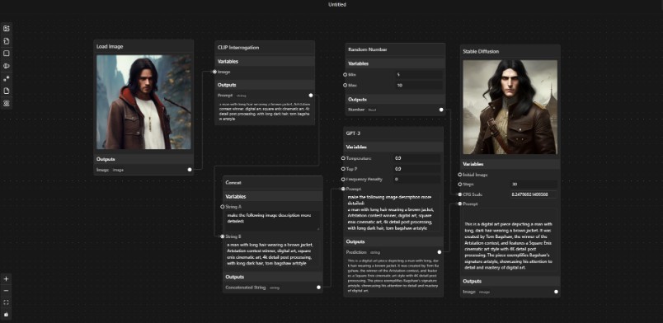Click the GPT-3 Temperature input port
Viewport: 663px width, 323px height.
click(x=343, y=158)
